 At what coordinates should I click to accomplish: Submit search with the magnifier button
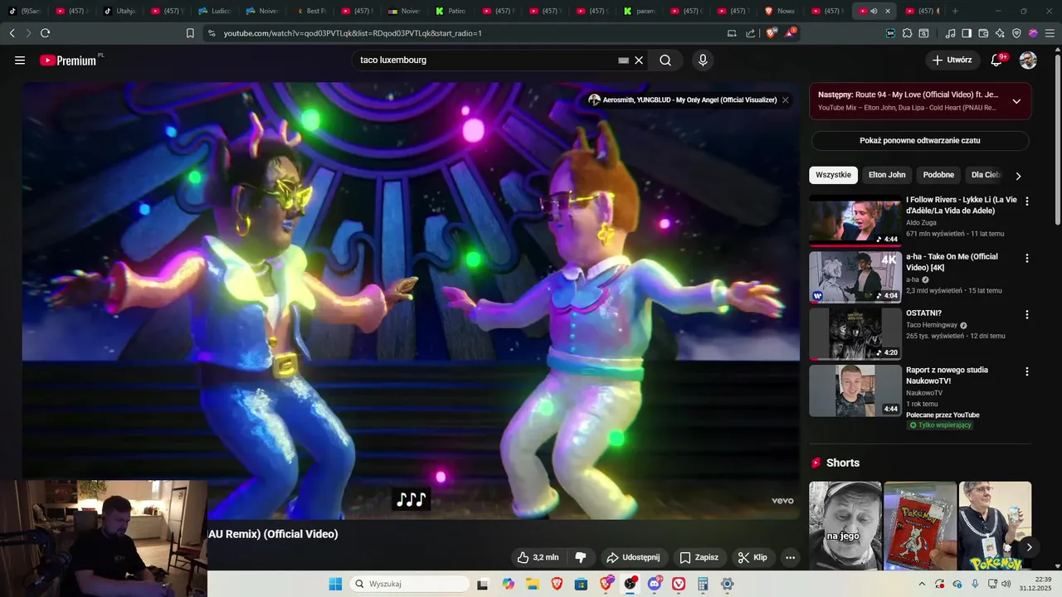click(665, 61)
